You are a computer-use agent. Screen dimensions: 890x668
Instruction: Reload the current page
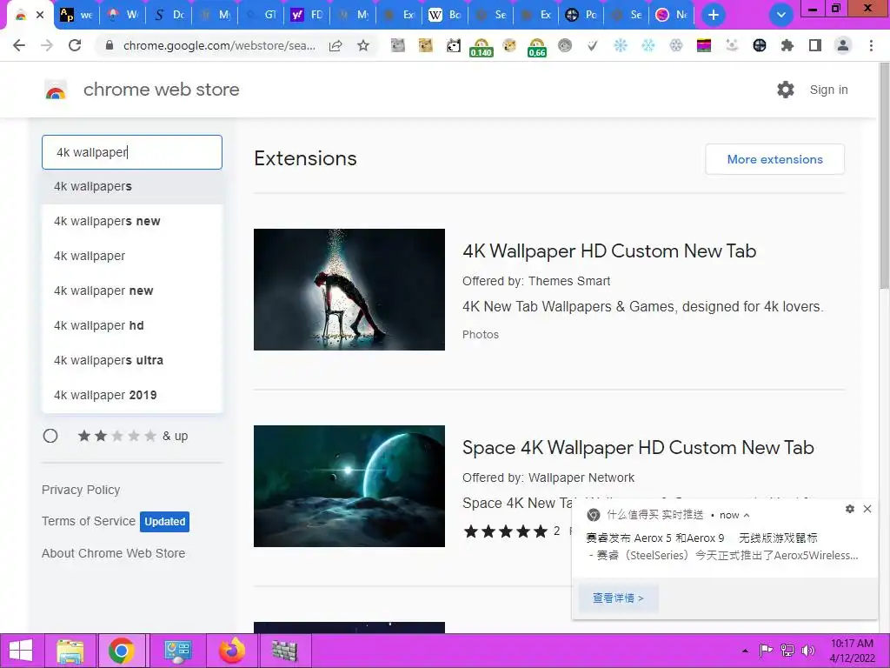pyautogui.click(x=75, y=45)
